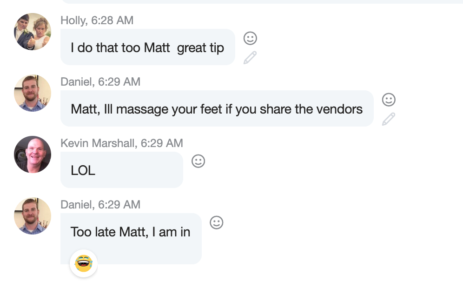Screen dimensions: 463x282
Task: Select the "I do that too Matt" bubble
Action: tap(147, 47)
